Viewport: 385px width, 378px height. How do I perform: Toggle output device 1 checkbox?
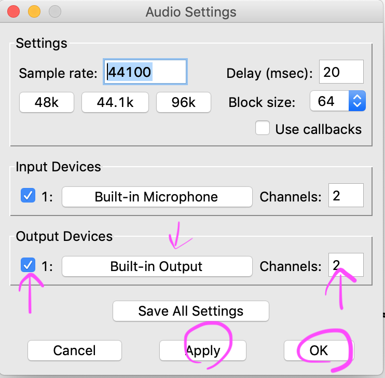[28, 265]
